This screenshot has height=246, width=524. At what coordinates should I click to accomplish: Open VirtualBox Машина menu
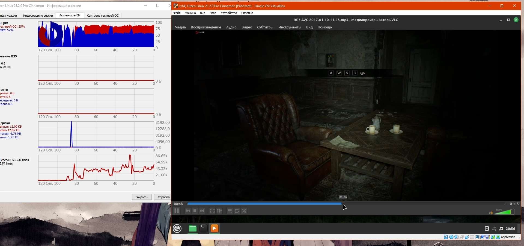190,13
